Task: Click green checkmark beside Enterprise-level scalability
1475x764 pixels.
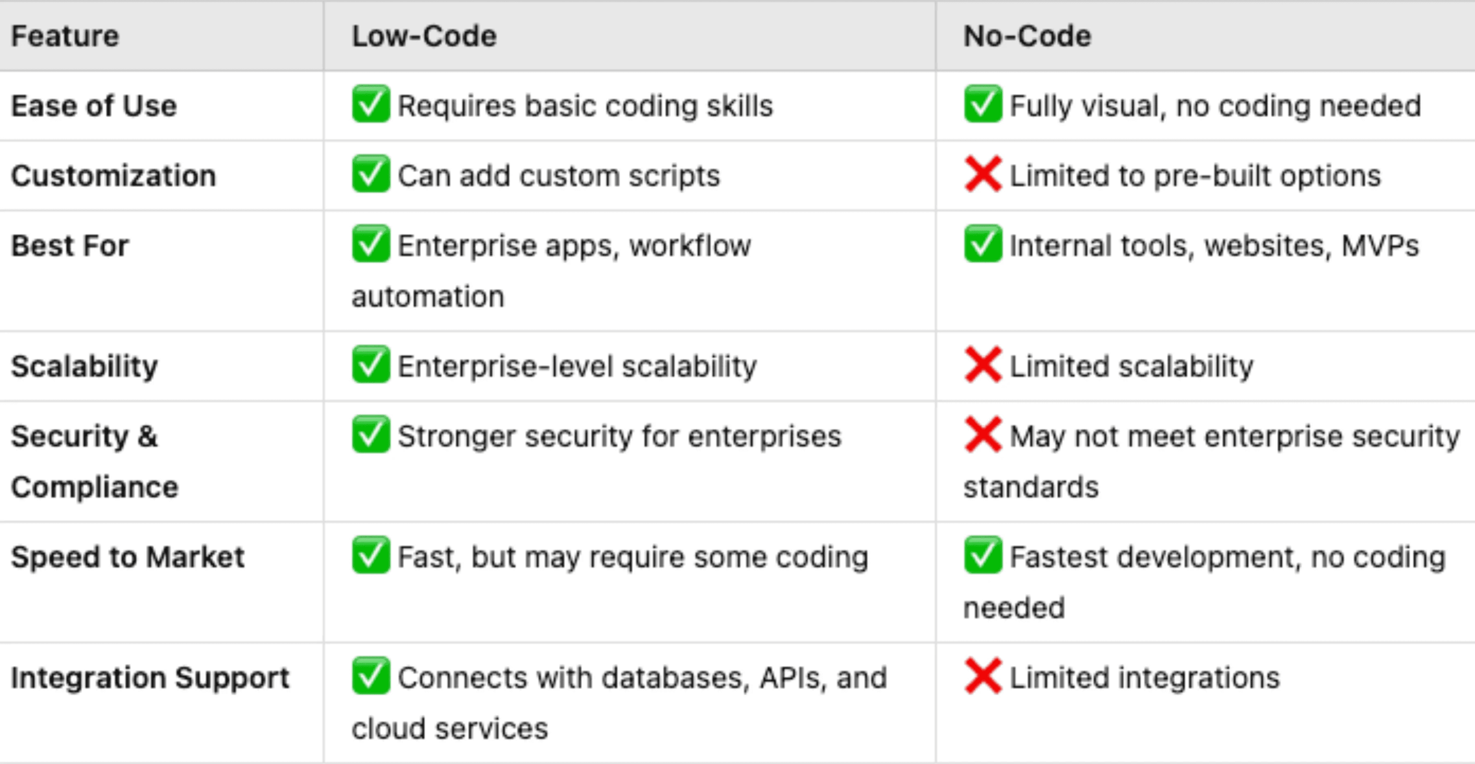Action: [371, 364]
